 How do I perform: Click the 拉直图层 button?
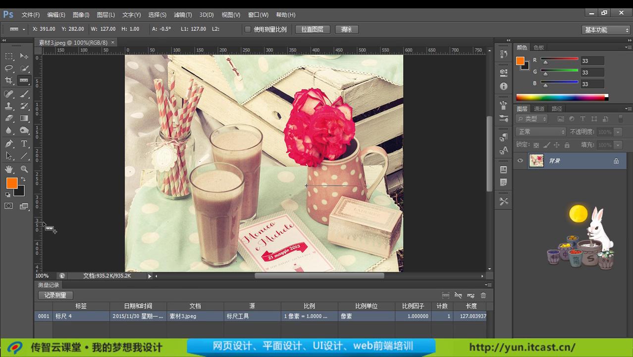click(313, 29)
